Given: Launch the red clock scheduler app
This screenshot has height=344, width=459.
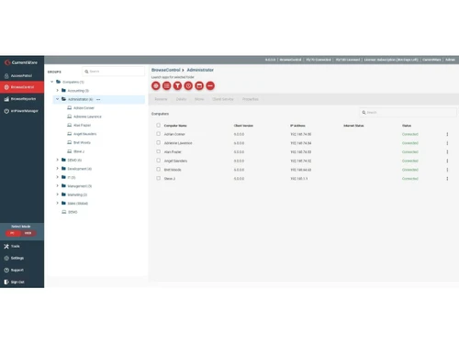Looking at the screenshot, I should click(188, 86).
